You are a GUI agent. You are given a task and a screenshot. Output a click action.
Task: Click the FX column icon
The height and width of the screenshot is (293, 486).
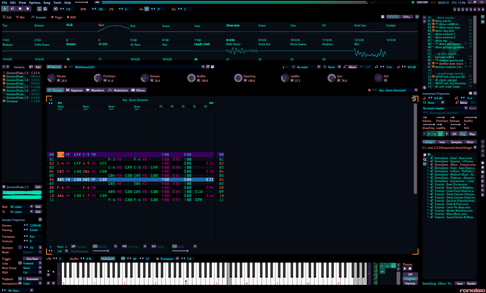point(175,247)
